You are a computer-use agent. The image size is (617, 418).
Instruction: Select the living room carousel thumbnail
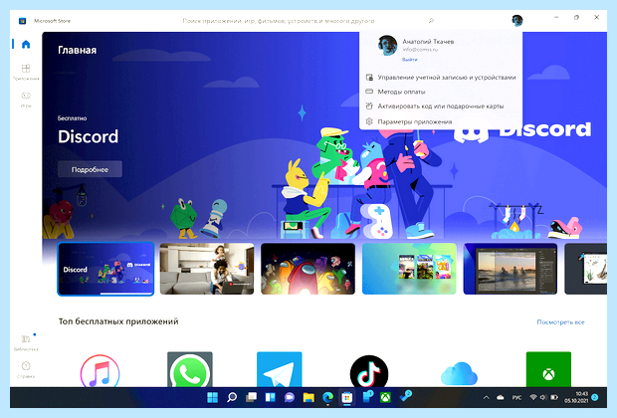pyautogui.click(x=207, y=269)
